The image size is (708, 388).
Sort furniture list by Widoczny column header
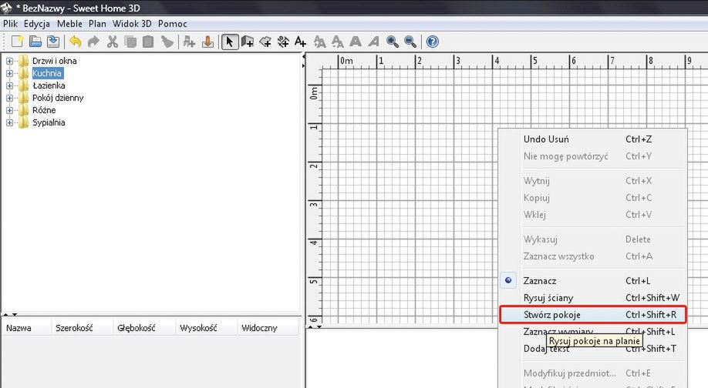pos(268,328)
